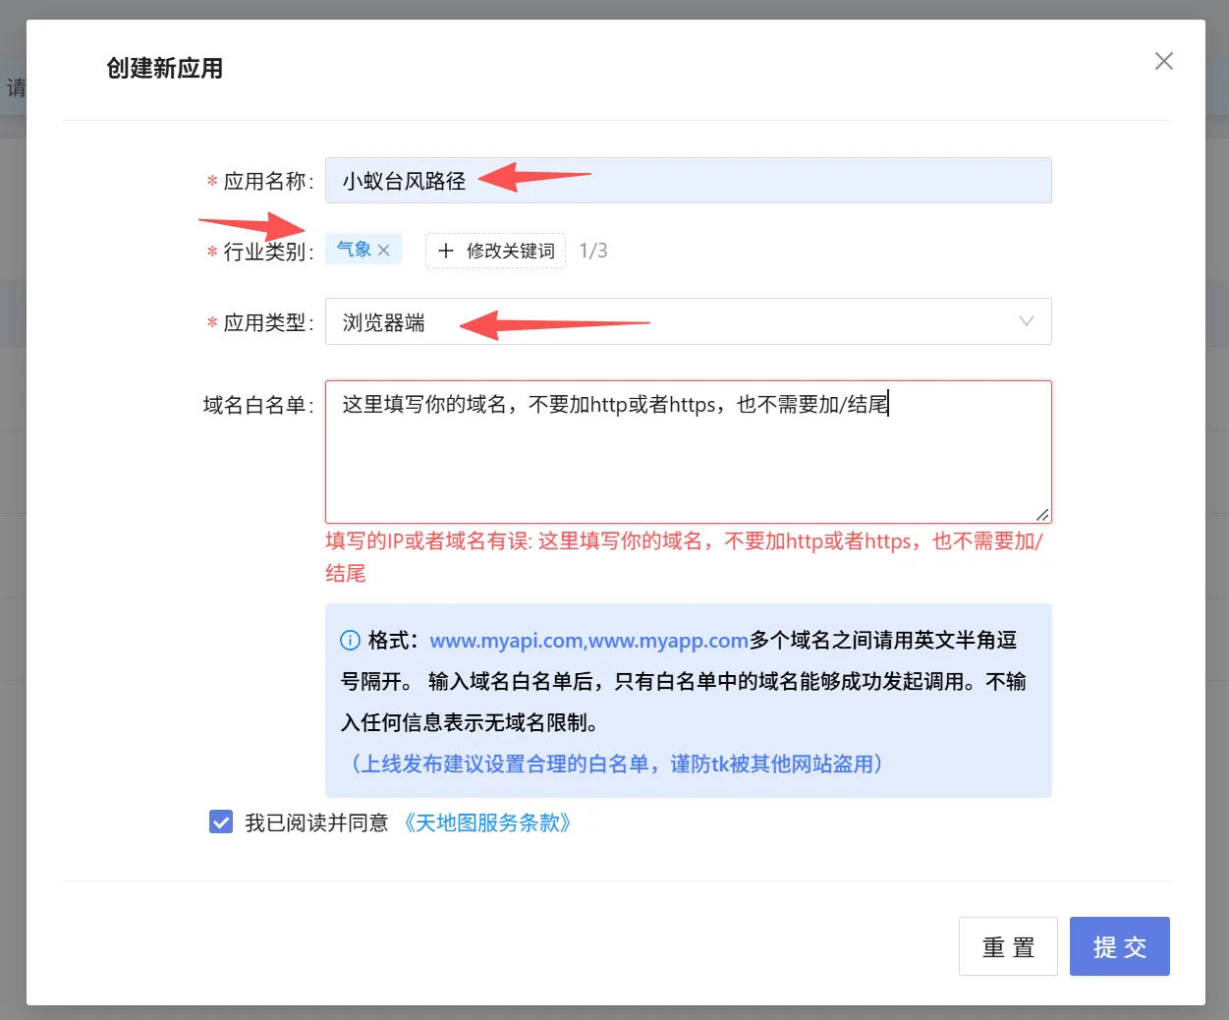Open the 应用类型 dropdown

coord(688,321)
